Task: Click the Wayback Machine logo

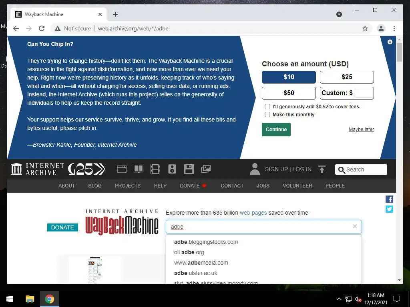Action: 122,222
